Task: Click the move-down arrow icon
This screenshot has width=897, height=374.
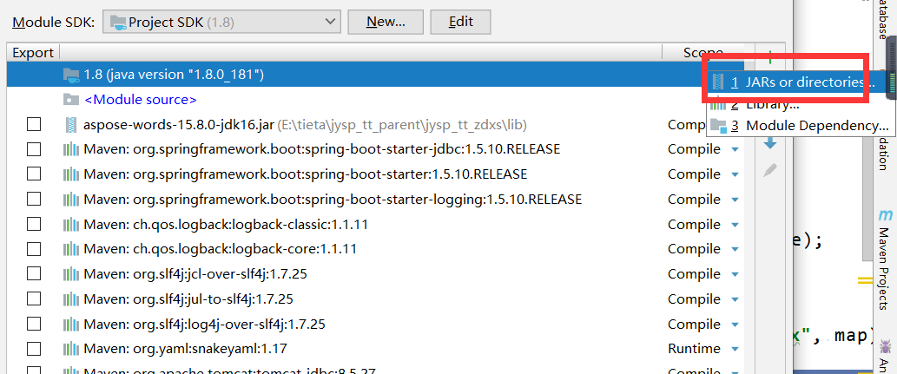Action: click(770, 143)
